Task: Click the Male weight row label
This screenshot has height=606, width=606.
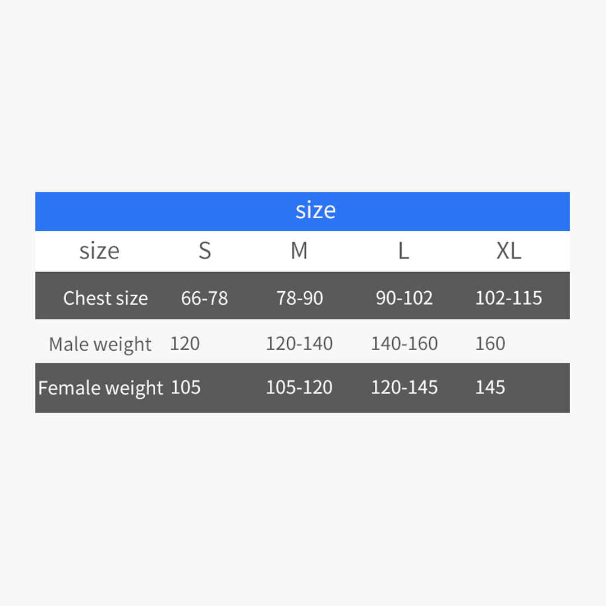Action: point(100,344)
